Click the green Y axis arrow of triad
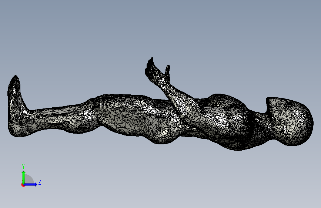This screenshot has height=208, width=321. [x=24, y=177]
